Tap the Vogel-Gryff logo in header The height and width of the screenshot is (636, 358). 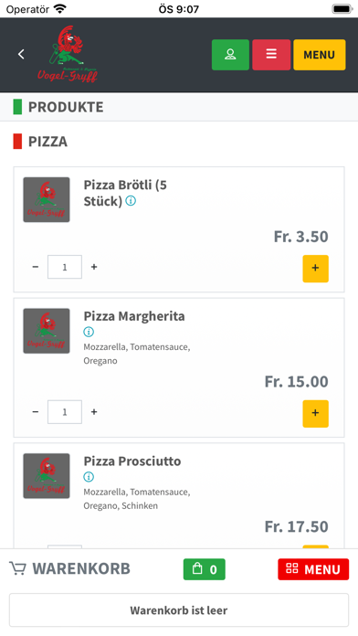tap(68, 54)
